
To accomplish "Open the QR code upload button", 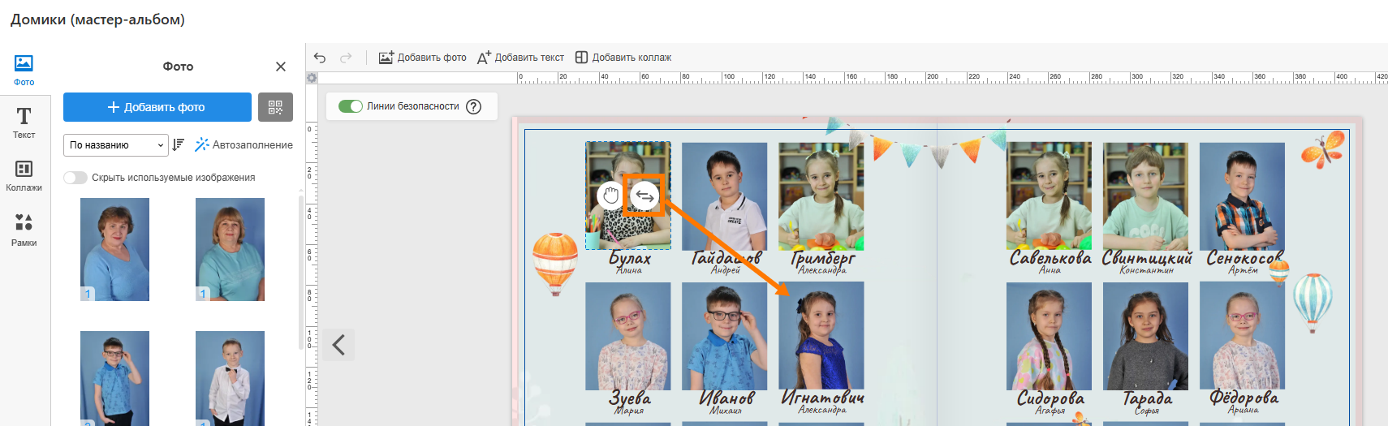I will pos(275,107).
